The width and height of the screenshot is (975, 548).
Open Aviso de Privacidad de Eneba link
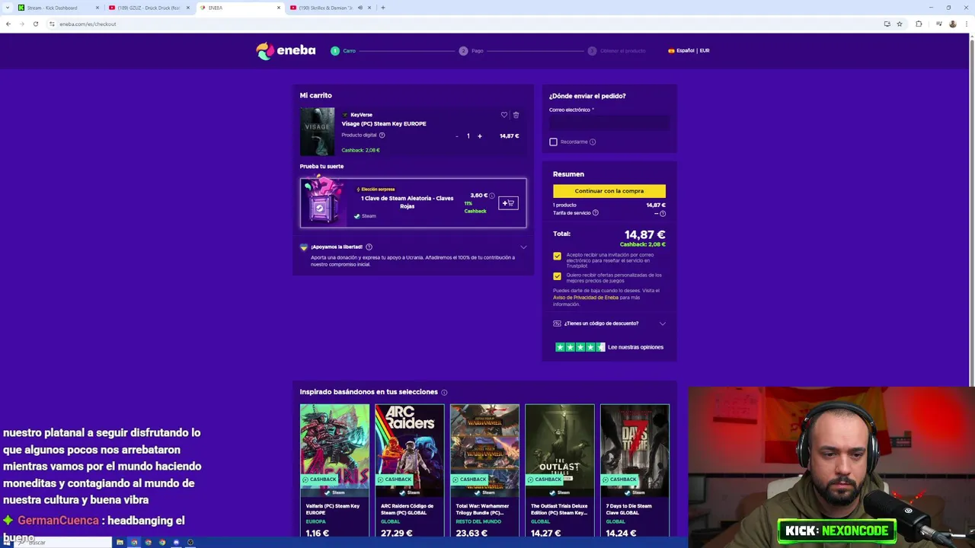(586, 298)
